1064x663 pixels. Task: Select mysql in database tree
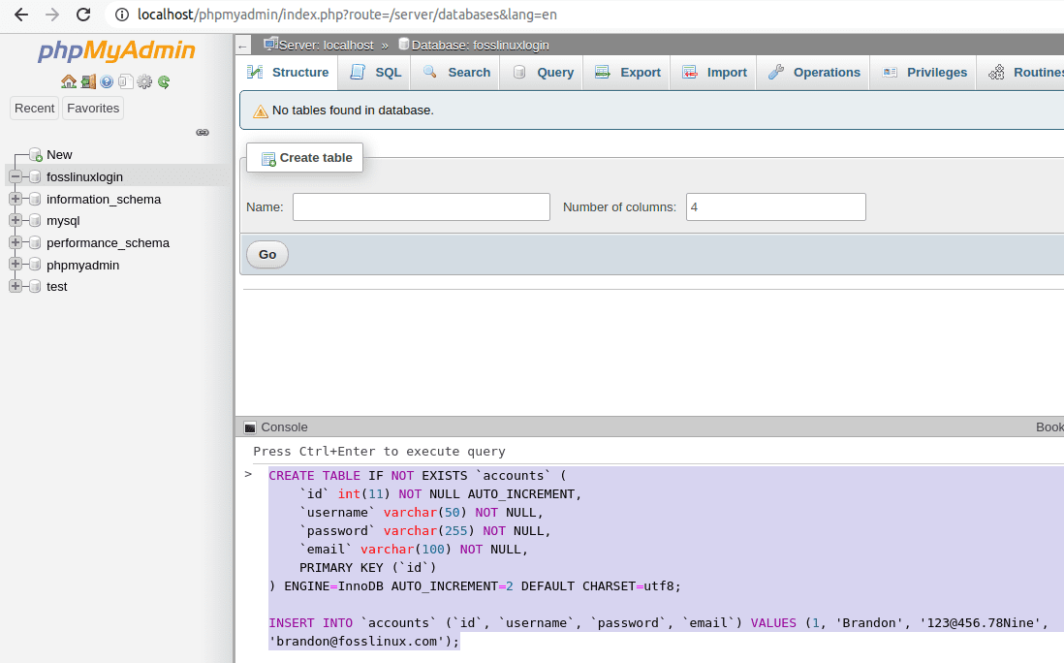pos(63,221)
